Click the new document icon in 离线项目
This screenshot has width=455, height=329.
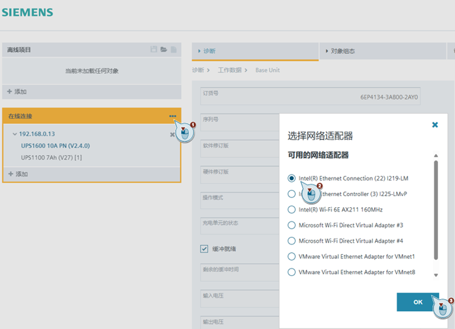(x=173, y=50)
